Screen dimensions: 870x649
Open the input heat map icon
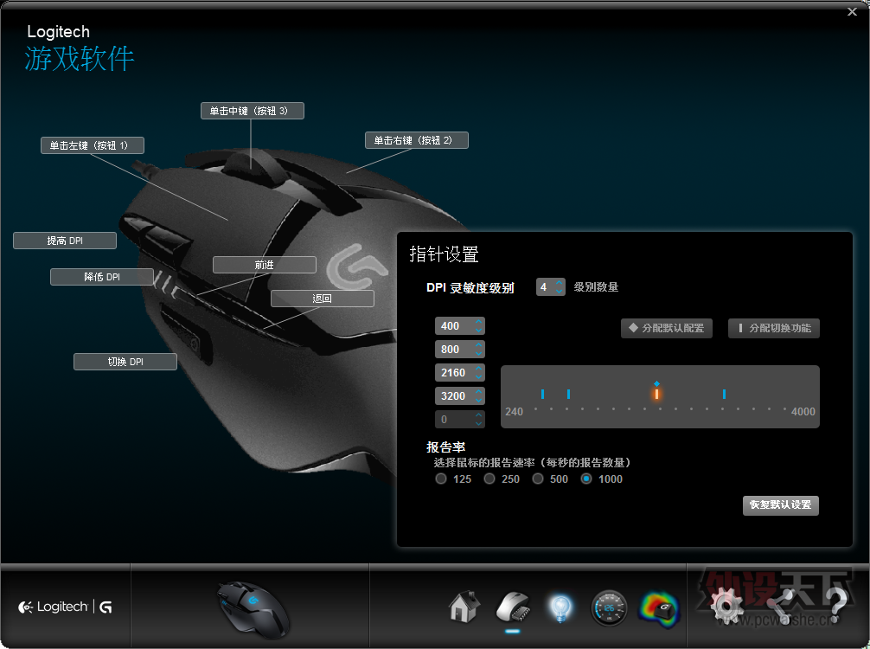(659, 609)
